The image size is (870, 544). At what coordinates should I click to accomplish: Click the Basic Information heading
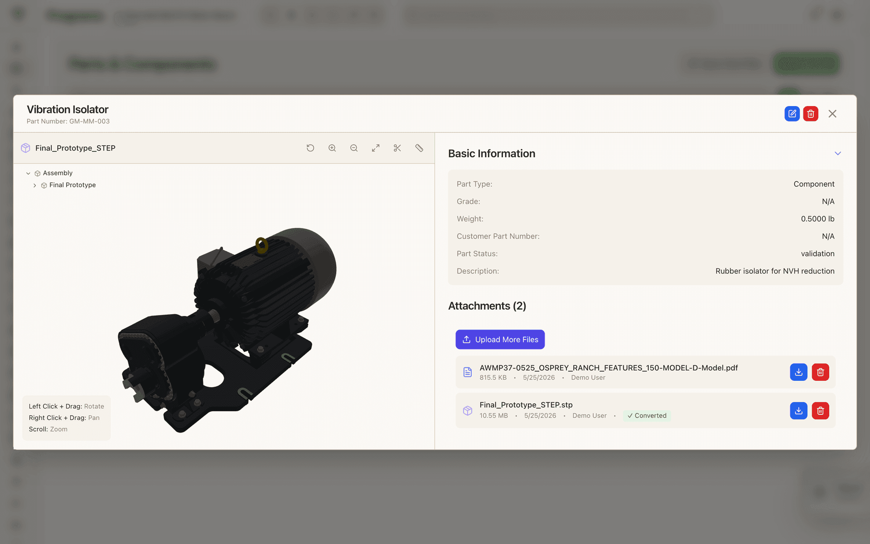tap(492, 154)
